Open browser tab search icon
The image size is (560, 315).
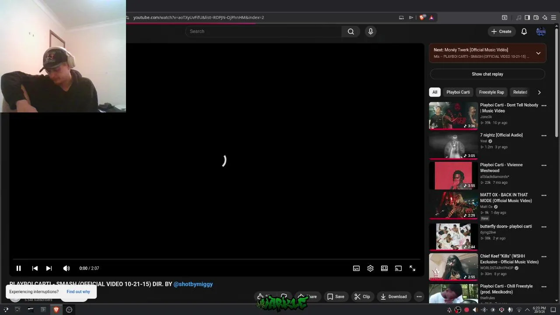pyautogui.click(x=504, y=17)
